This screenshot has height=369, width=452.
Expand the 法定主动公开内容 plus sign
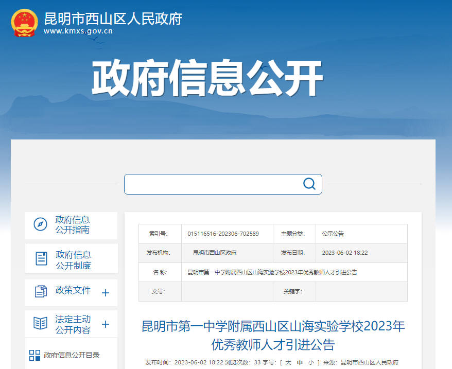(x=106, y=324)
